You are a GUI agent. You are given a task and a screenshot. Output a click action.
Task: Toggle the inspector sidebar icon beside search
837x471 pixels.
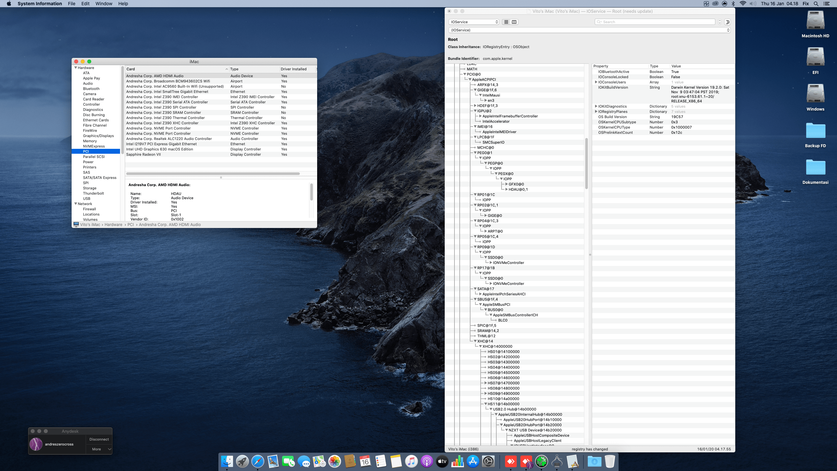(727, 22)
